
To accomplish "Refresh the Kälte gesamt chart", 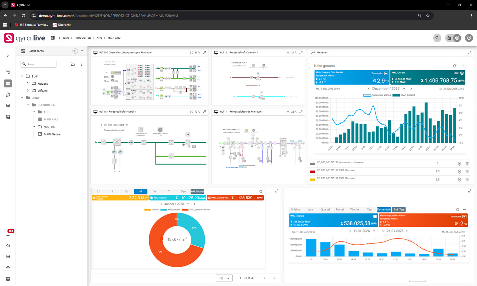I will tap(455, 66).
